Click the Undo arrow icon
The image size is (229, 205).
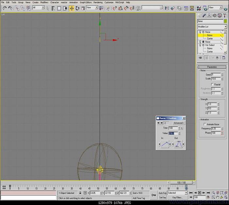5,8
